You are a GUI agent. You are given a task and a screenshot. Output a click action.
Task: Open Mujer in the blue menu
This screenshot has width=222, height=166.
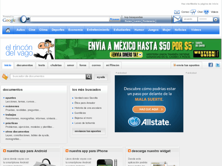pyautogui.click(x=166, y=30)
